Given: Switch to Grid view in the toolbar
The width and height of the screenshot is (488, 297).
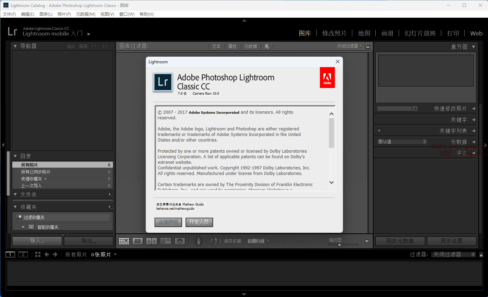Looking at the screenshot, I should 124,241.
